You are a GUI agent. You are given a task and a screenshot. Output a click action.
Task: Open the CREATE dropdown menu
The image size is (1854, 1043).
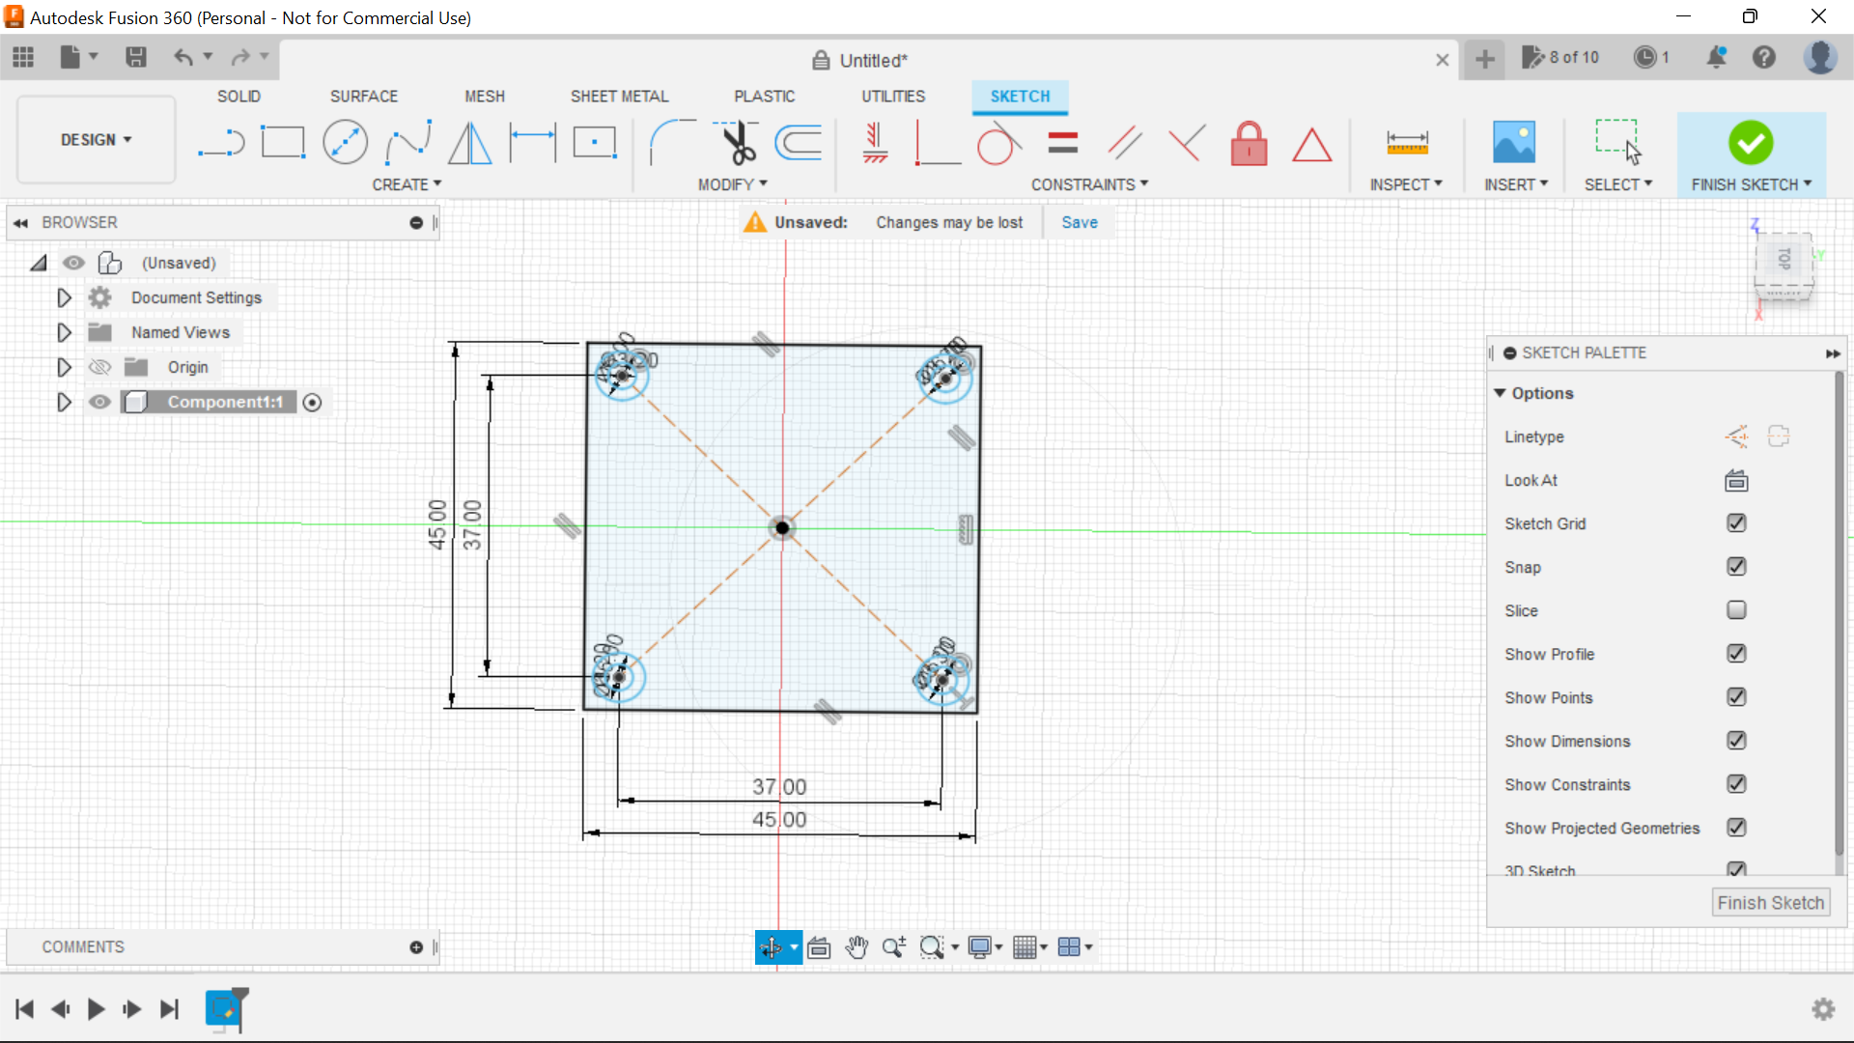pos(407,184)
